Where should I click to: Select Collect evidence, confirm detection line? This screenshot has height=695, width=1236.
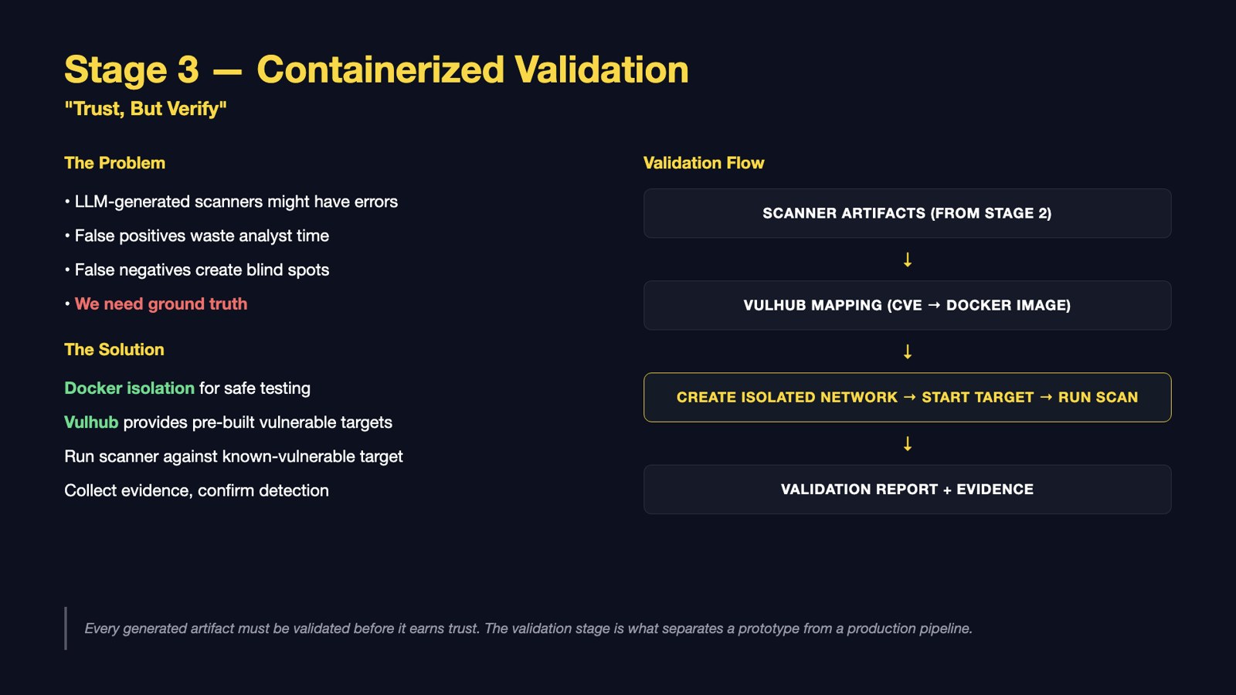[x=196, y=490]
